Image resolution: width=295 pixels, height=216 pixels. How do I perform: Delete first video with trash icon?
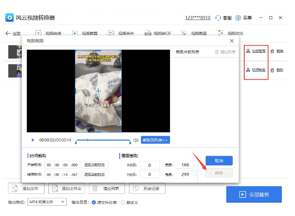272,51
